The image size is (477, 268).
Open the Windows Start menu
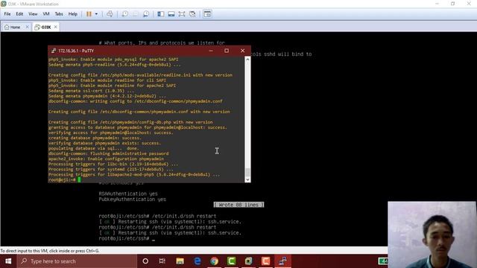click(x=8, y=261)
